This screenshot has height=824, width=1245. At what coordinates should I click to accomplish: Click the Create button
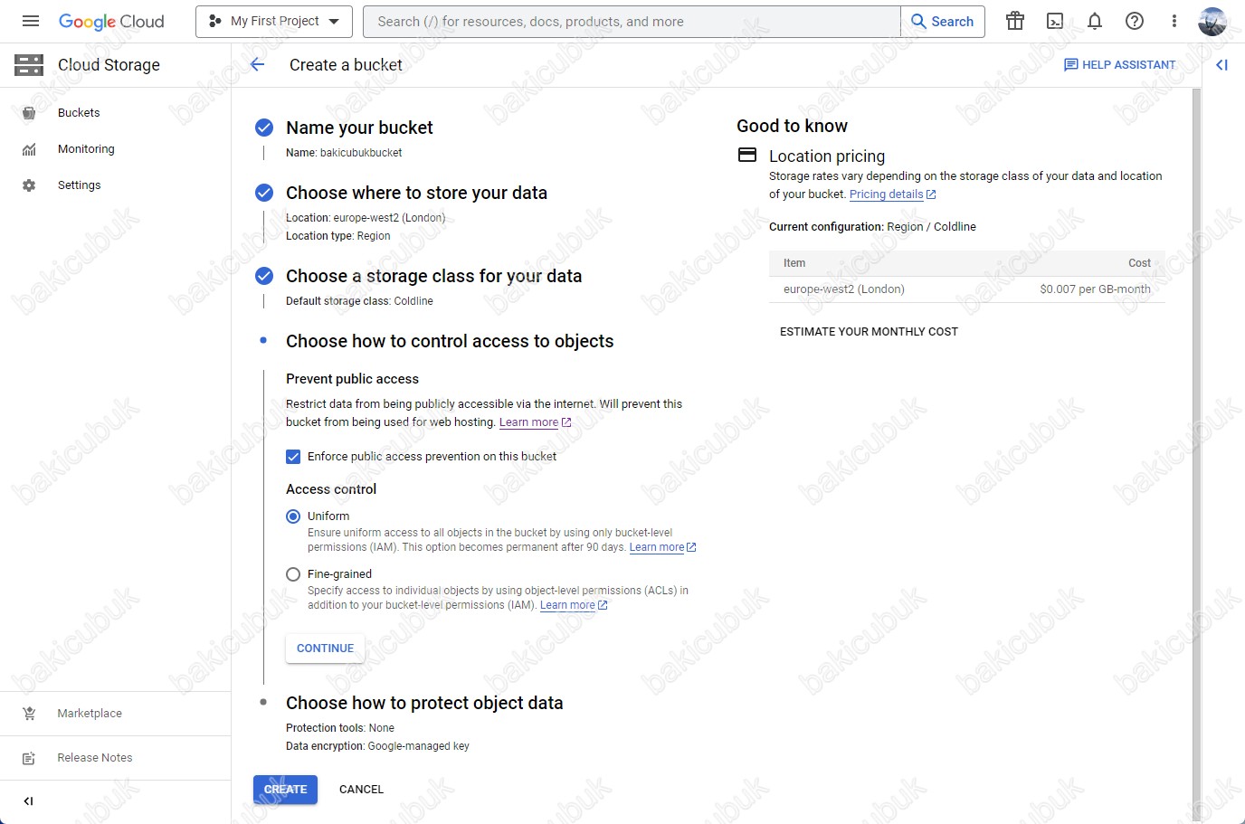pos(285,790)
